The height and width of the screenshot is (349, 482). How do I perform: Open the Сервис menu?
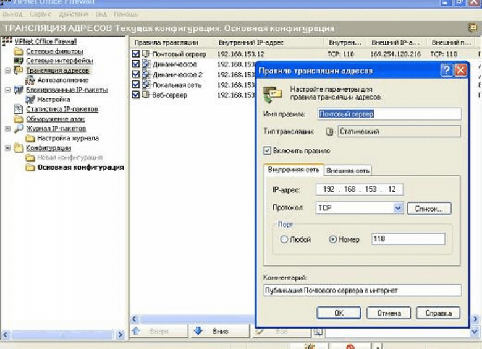coord(40,14)
